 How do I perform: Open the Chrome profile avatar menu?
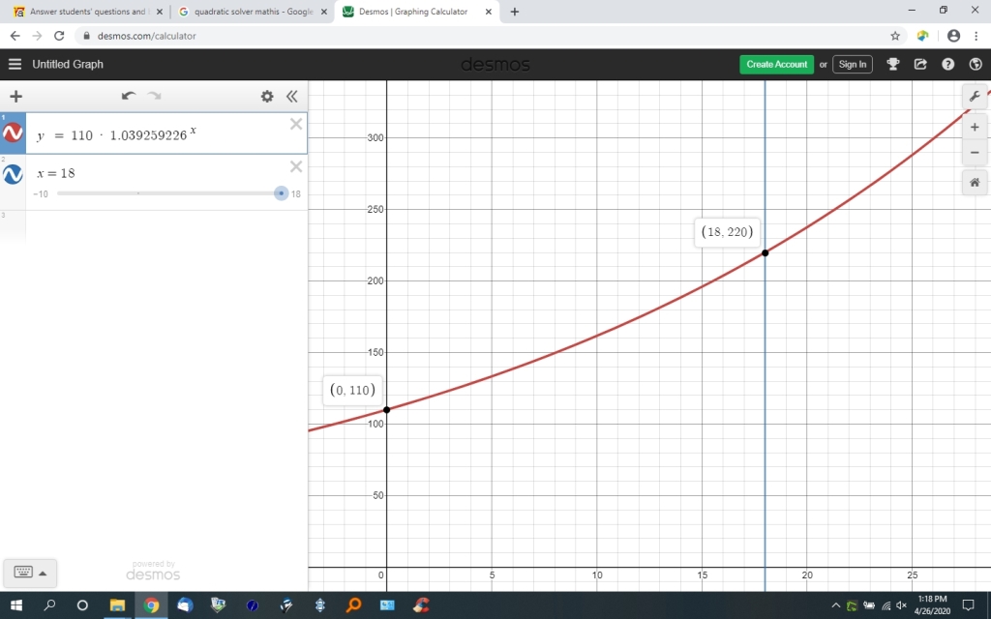coord(953,36)
